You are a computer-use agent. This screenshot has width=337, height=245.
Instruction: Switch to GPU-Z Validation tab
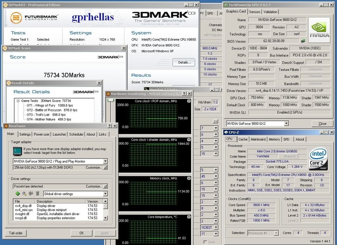pos(270,12)
